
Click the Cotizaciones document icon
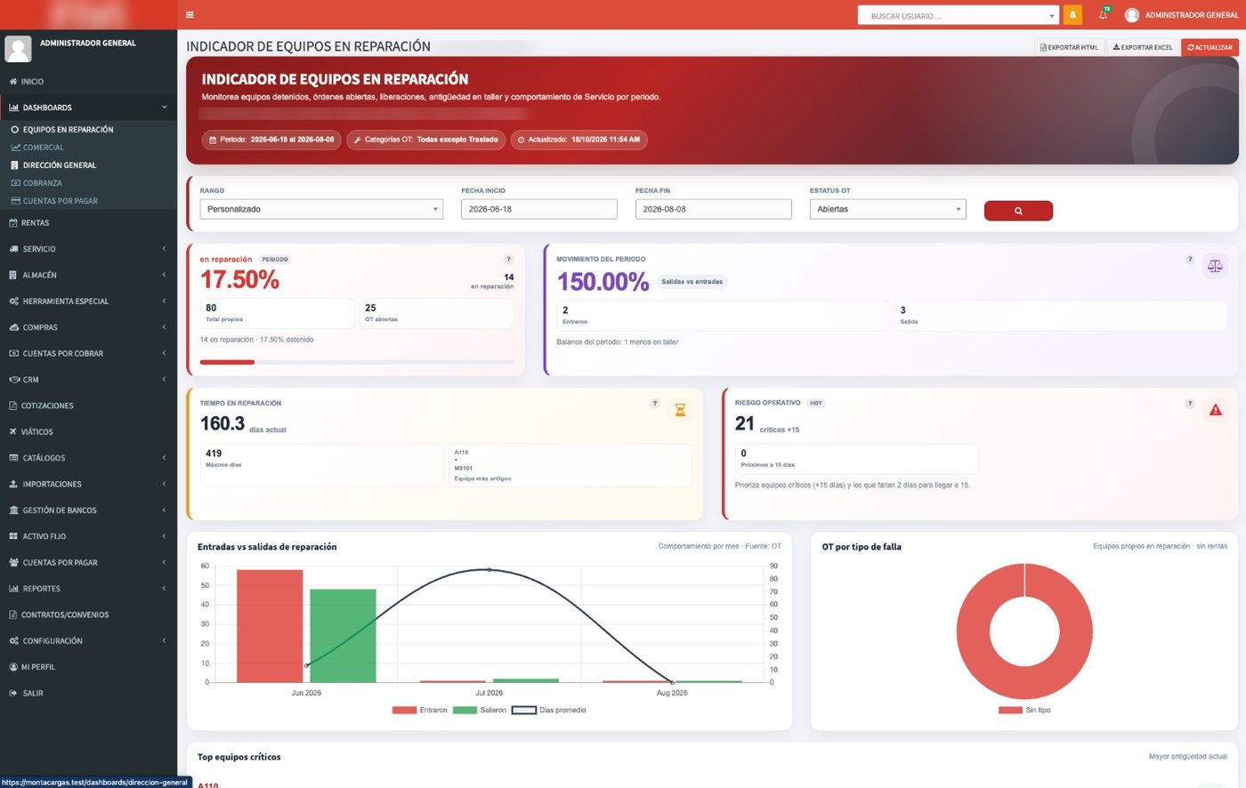click(13, 406)
